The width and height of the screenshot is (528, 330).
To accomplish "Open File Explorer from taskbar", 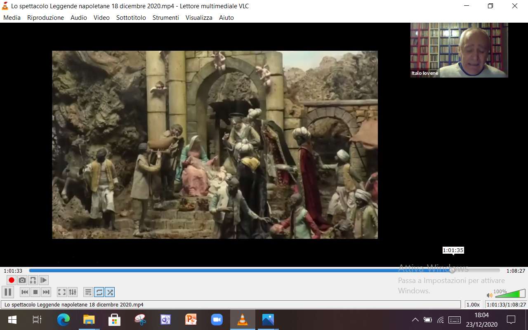I will [89, 320].
